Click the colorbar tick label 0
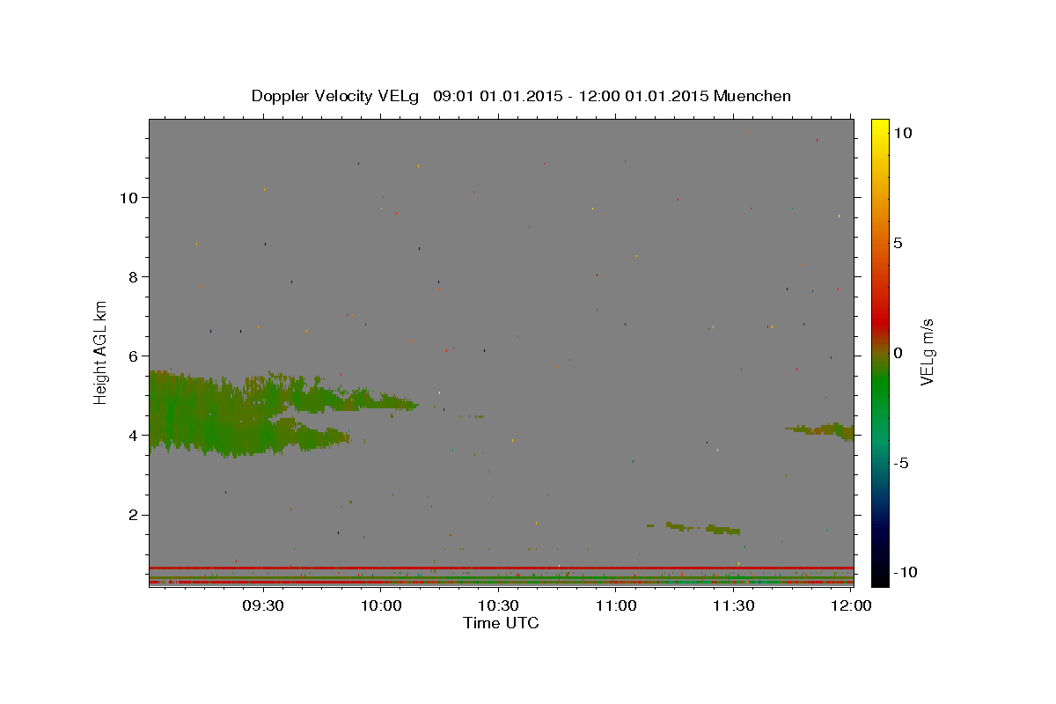 point(898,353)
